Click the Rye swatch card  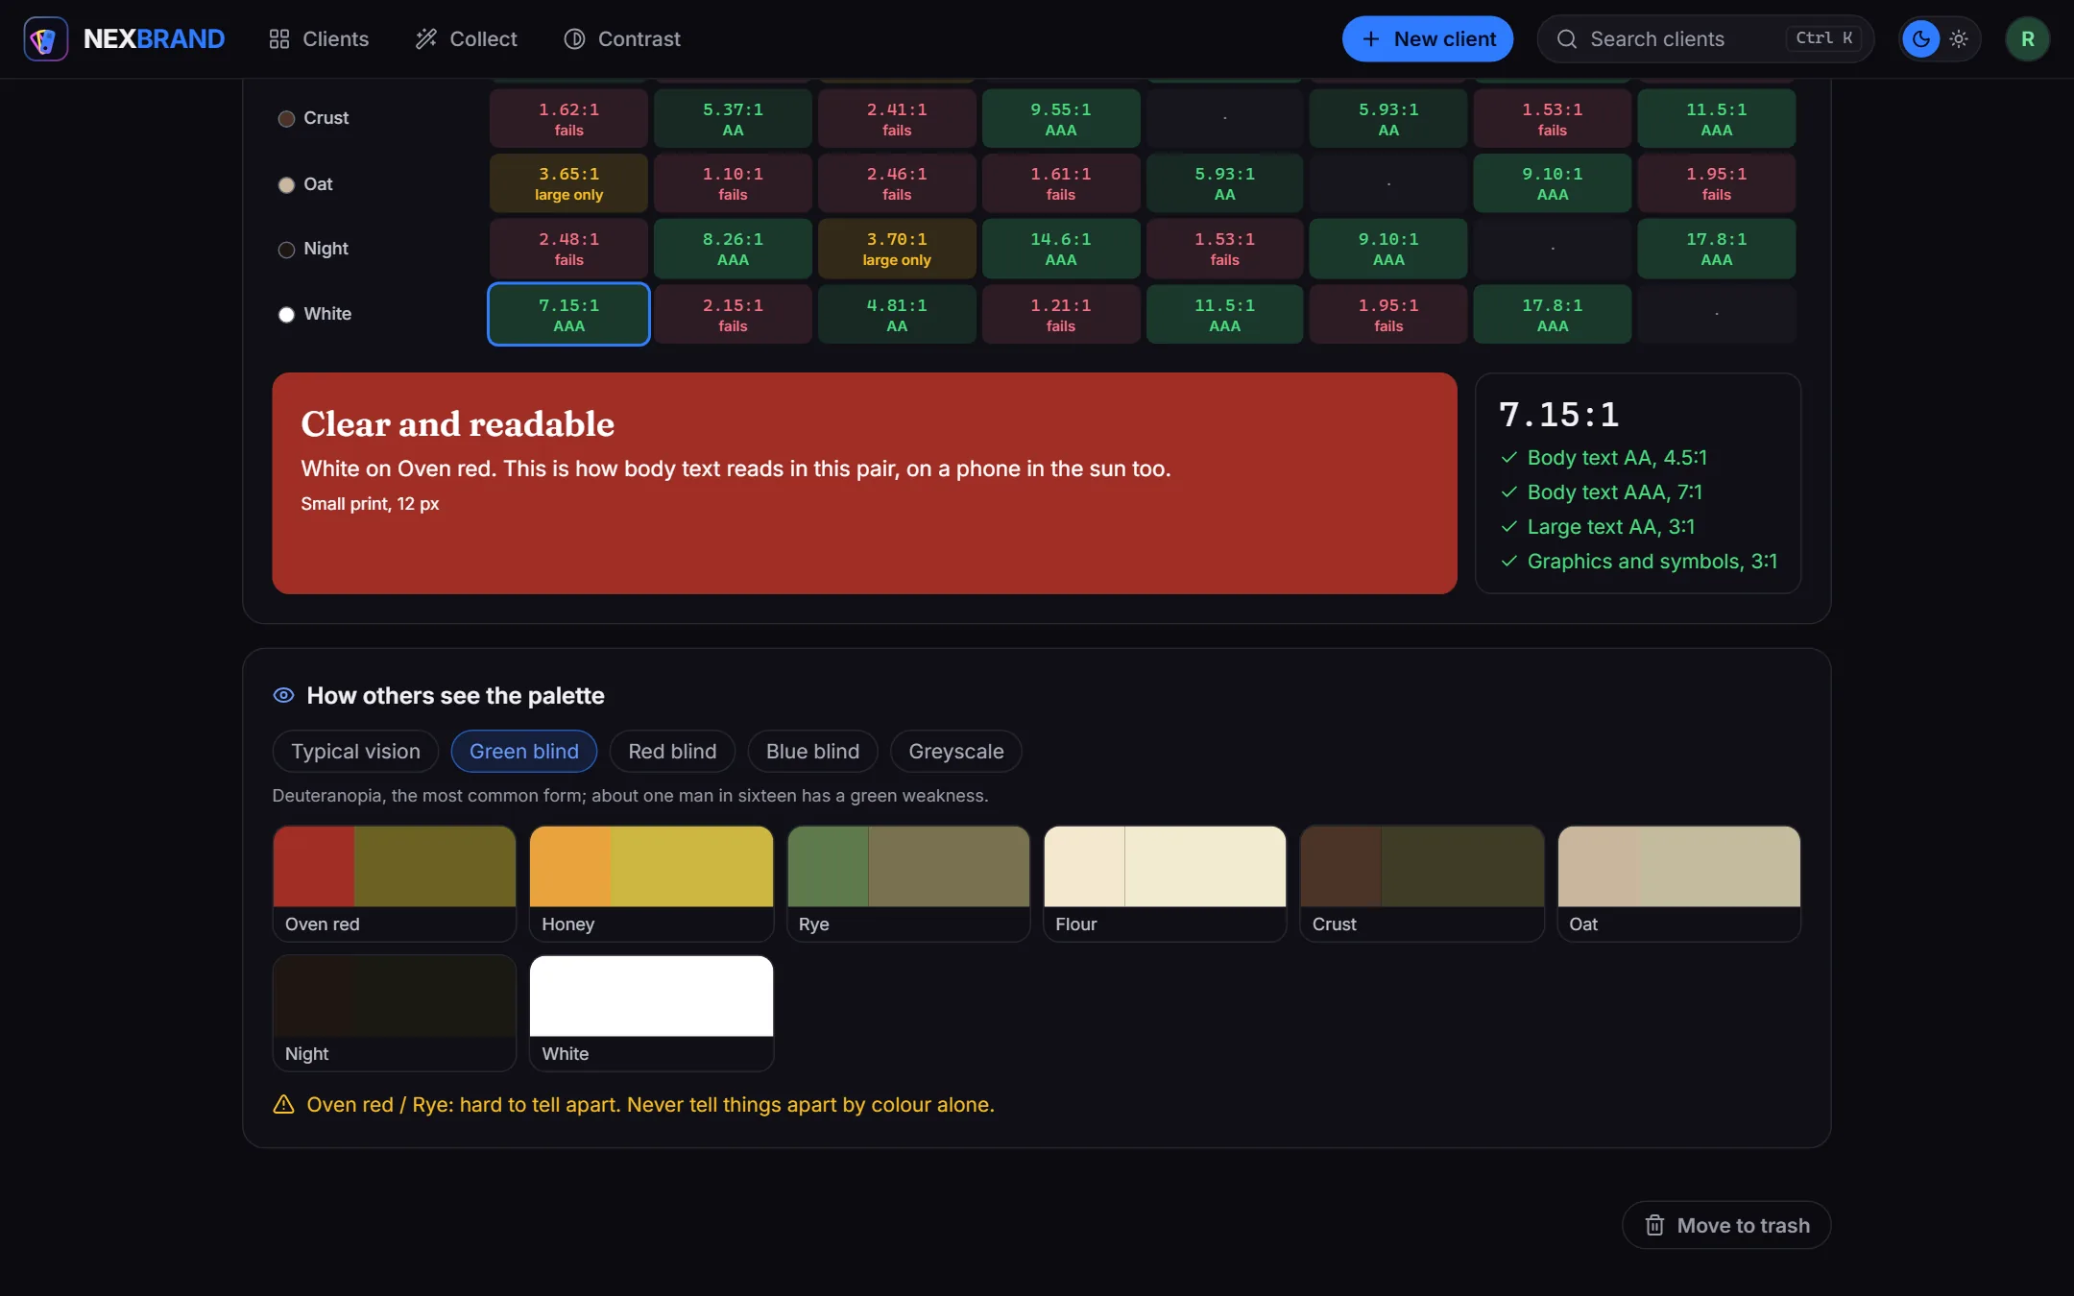pos(908,883)
